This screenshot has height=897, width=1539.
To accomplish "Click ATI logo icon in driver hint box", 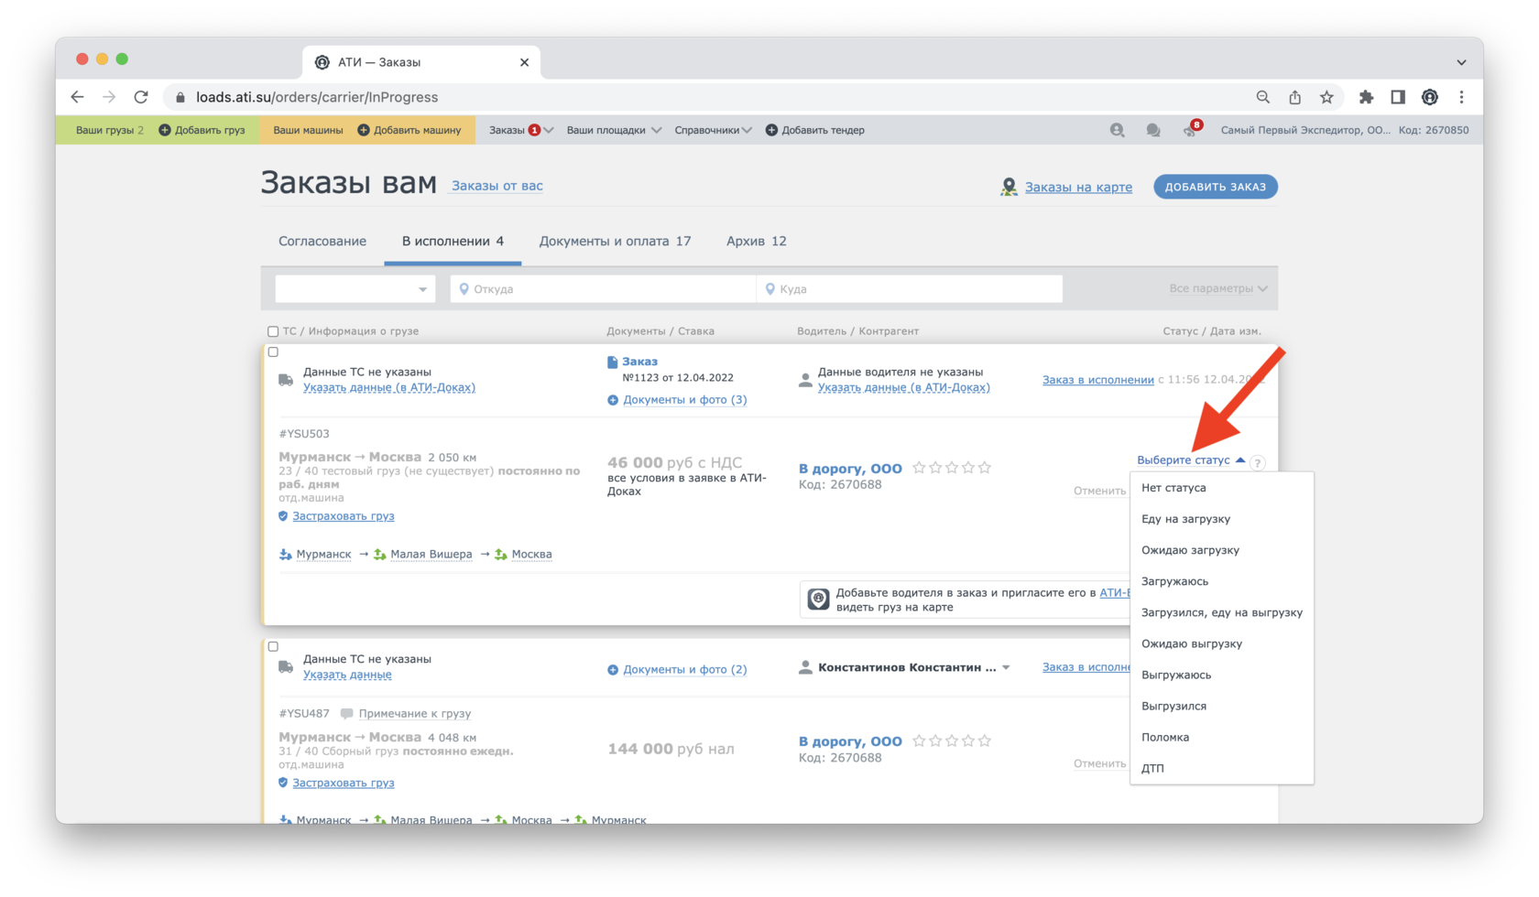I will pyautogui.click(x=819, y=600).
